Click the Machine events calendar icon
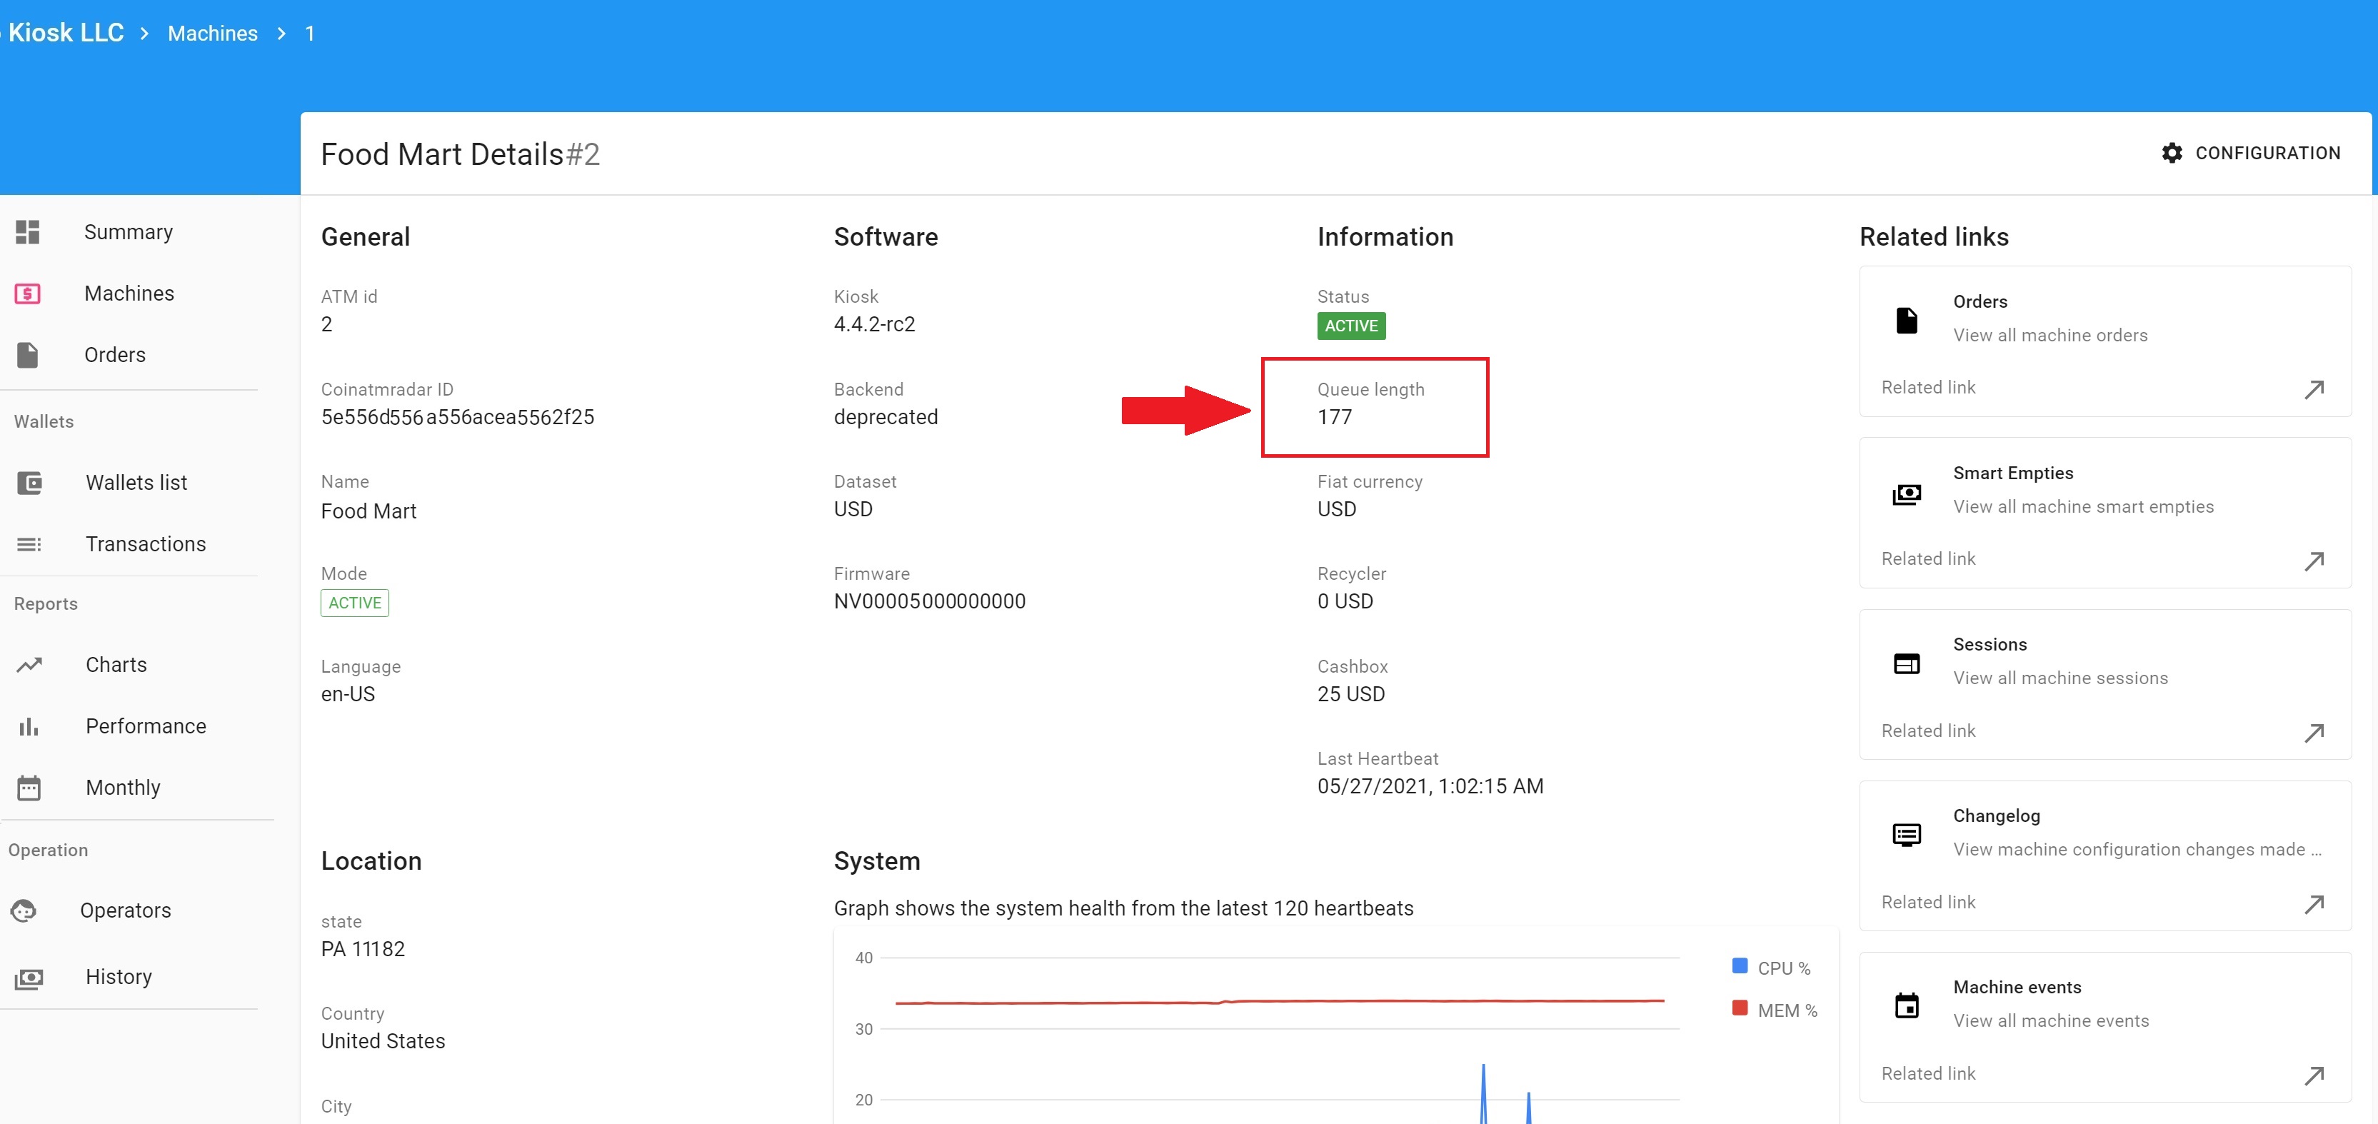 1906,1005
